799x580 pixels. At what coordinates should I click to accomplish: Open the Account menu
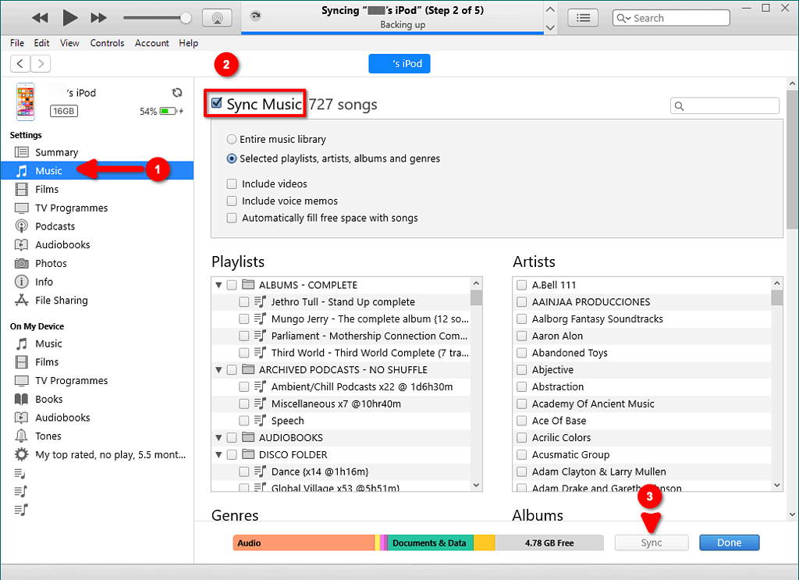pos(151,43)
